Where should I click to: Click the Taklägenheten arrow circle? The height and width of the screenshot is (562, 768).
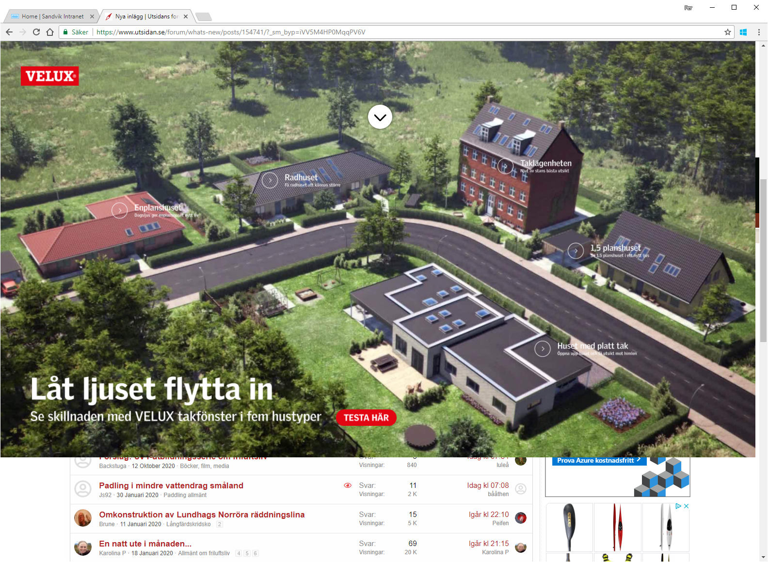506,166
